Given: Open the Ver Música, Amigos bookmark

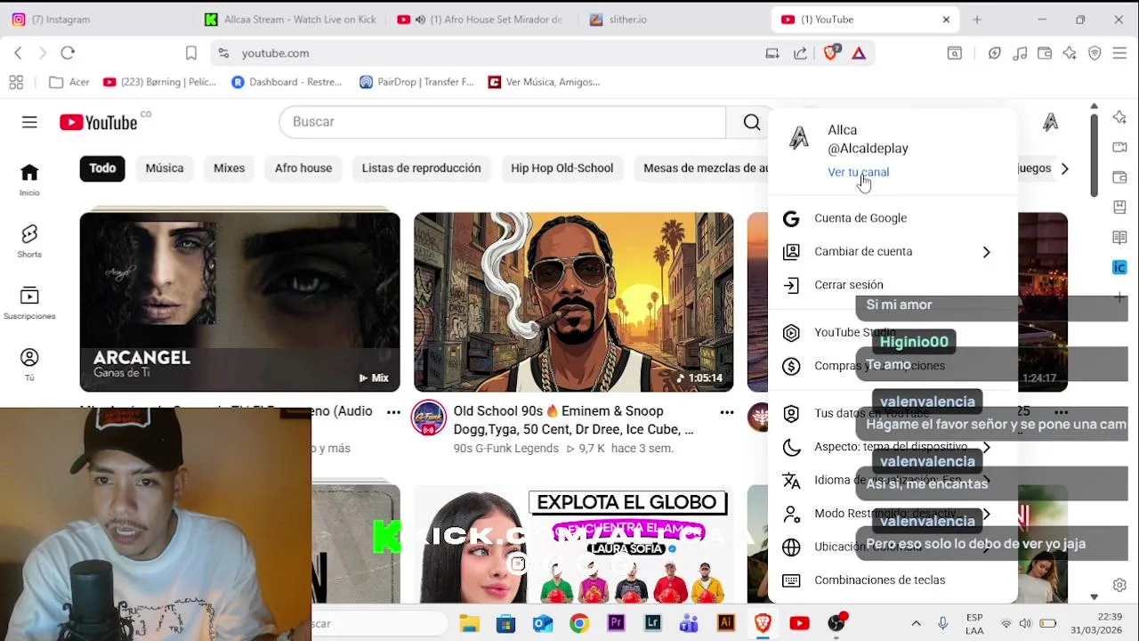Looking at the screenshot, I should 544,82.
